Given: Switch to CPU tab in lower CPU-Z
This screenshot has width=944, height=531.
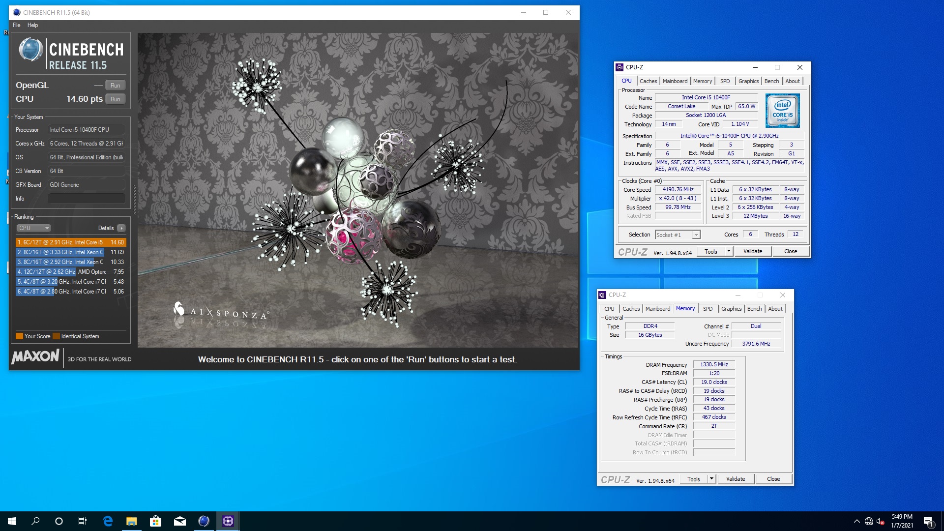Looking at the screenshot, I should pos(609,309).
